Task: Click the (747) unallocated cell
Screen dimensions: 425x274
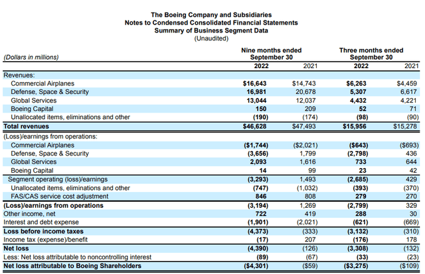Action: [x=261, y=188]
